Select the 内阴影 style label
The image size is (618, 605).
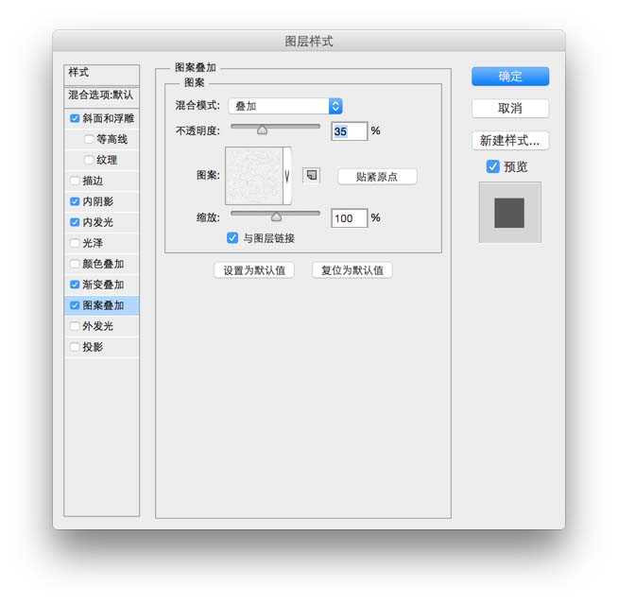[x=97, y=201]
